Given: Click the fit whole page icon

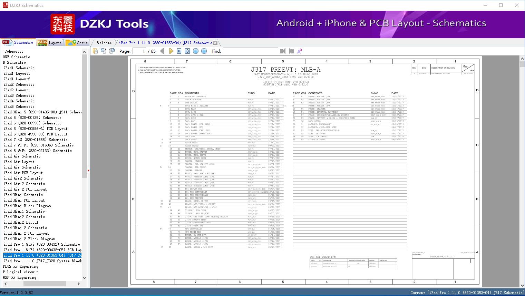Looking at the screenshot, I should tap(187, 51).
